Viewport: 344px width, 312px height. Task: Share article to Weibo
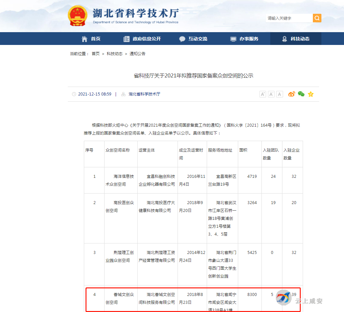coord(292,94)
